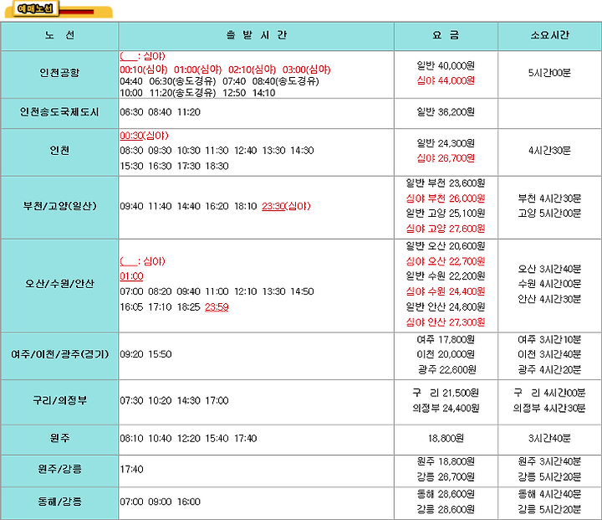602x520 pixels.
Task: Click the 소요시간 column header
Action: [x=549, y=36]
